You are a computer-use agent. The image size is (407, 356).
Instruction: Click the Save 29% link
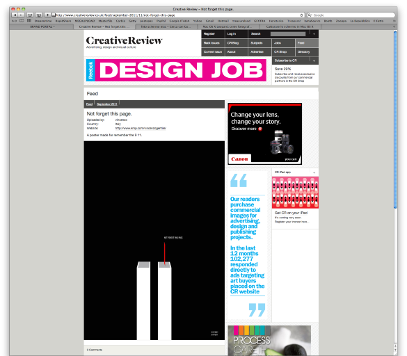(282, 69)
